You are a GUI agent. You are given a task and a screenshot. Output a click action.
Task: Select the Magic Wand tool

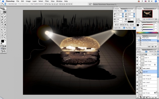point(5,15)
